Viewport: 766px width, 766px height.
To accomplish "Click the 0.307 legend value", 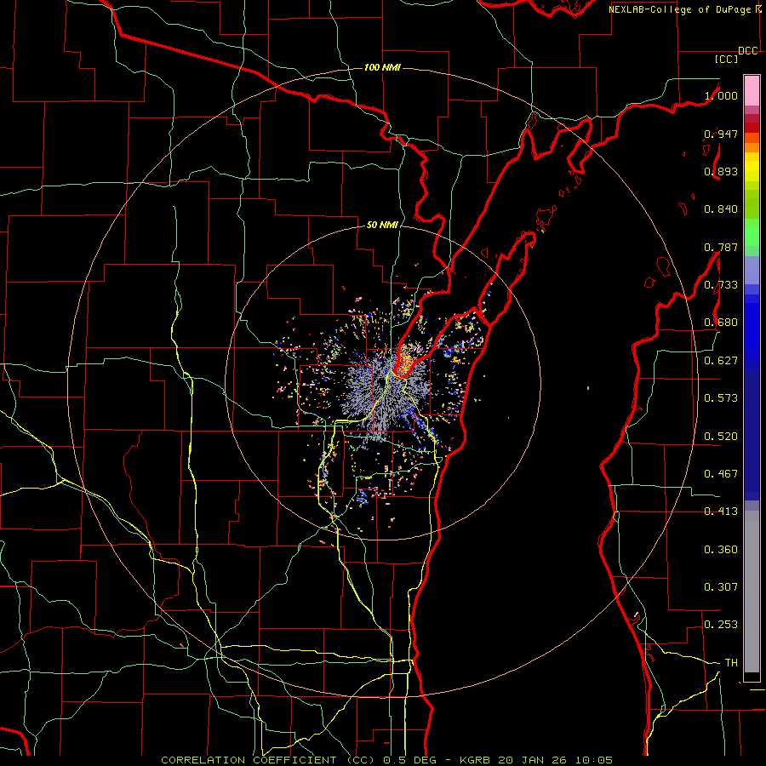I will pyautogui.click(x=721, y=587).
